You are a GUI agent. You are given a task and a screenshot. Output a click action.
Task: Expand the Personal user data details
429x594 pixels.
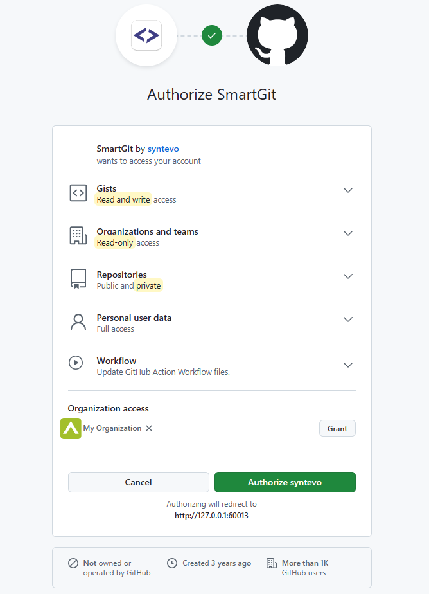coord(347,319)
